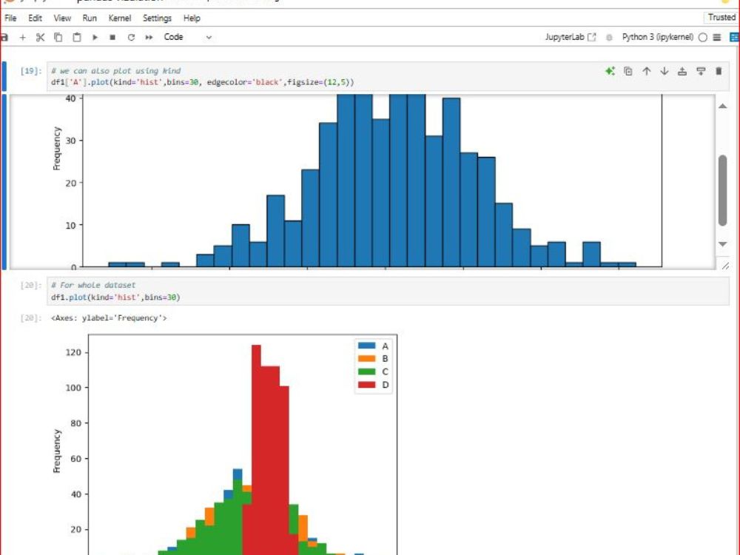Screen dimensions: 740x555
Task: Toggle the right sidebar panel icon
Action: pyautogui.click(x=734, y=37)
